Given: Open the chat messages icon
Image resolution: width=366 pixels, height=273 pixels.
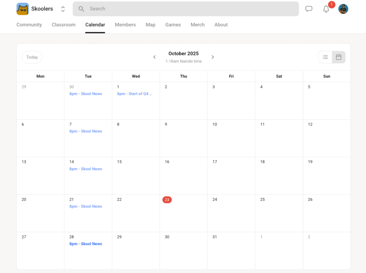Looking at the screenshot, I should coord(308,9).
